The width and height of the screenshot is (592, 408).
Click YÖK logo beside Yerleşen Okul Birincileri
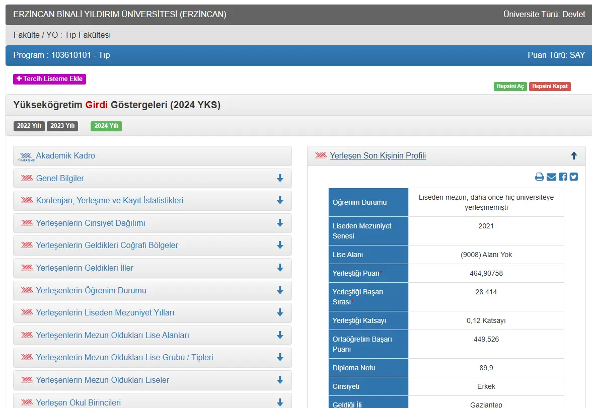(x=27, y=402)
